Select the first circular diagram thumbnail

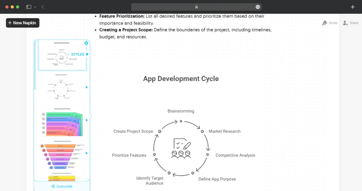point(62,55)
